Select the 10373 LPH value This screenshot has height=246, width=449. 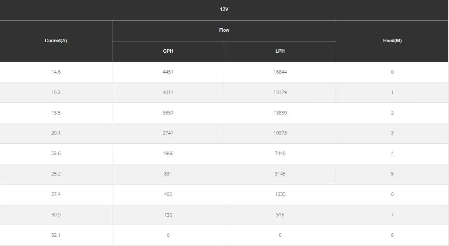click(280, 133)
